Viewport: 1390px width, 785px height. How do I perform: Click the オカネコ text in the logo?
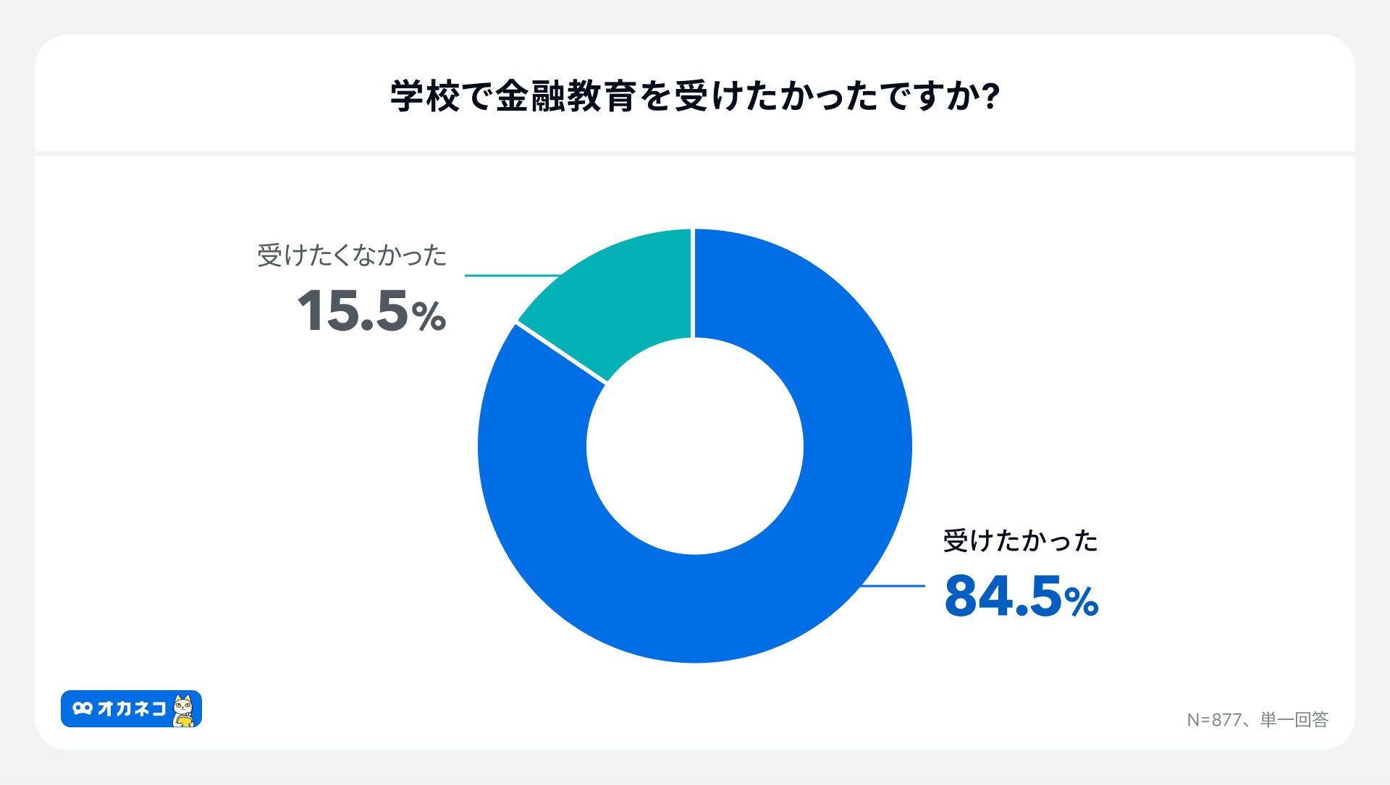[x=132, y=709]
